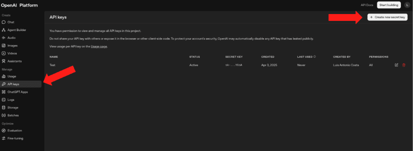Click the Audio waveform icon

(4, 38)
